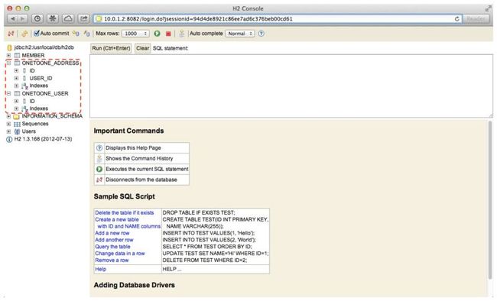Image resolution: width=497 pixels, height=301 pixels.
Task: Click 'Change data in a row' link
Action: pos(120,254)
